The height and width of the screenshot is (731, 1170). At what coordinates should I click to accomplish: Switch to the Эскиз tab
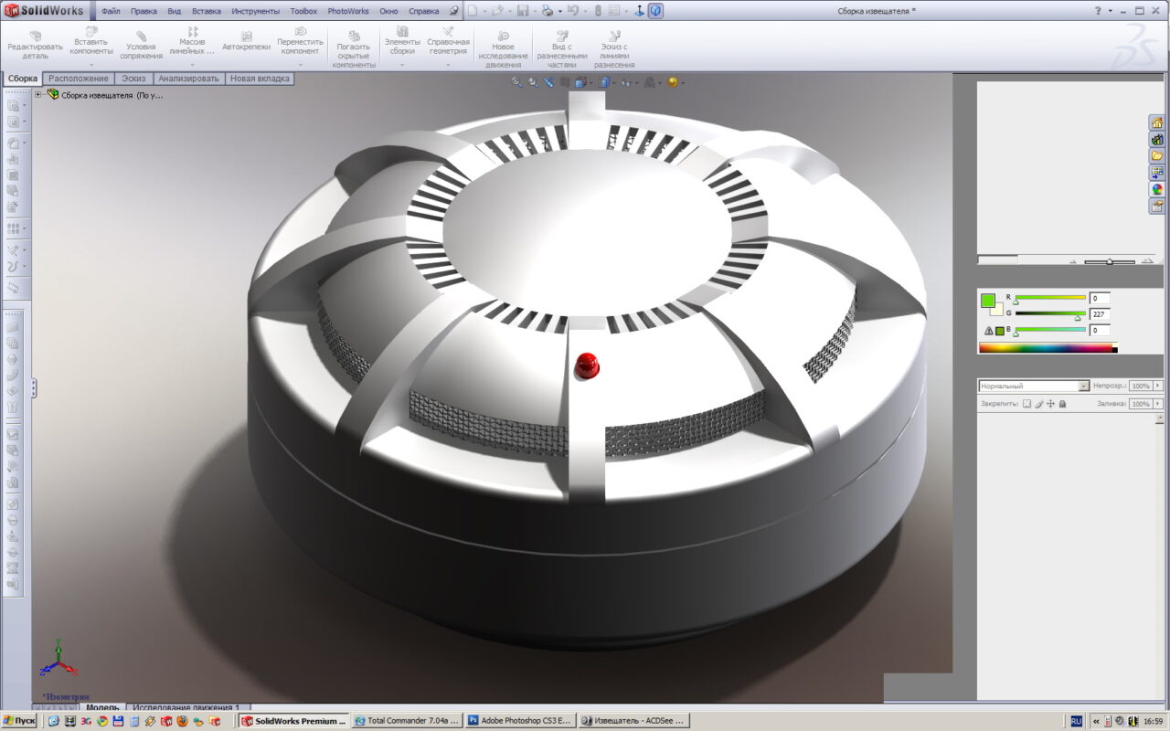[x=134, y=79]
